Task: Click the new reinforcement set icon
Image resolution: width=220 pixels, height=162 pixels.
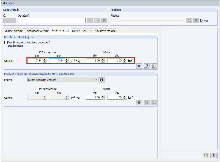Action: tap(90, 21)
